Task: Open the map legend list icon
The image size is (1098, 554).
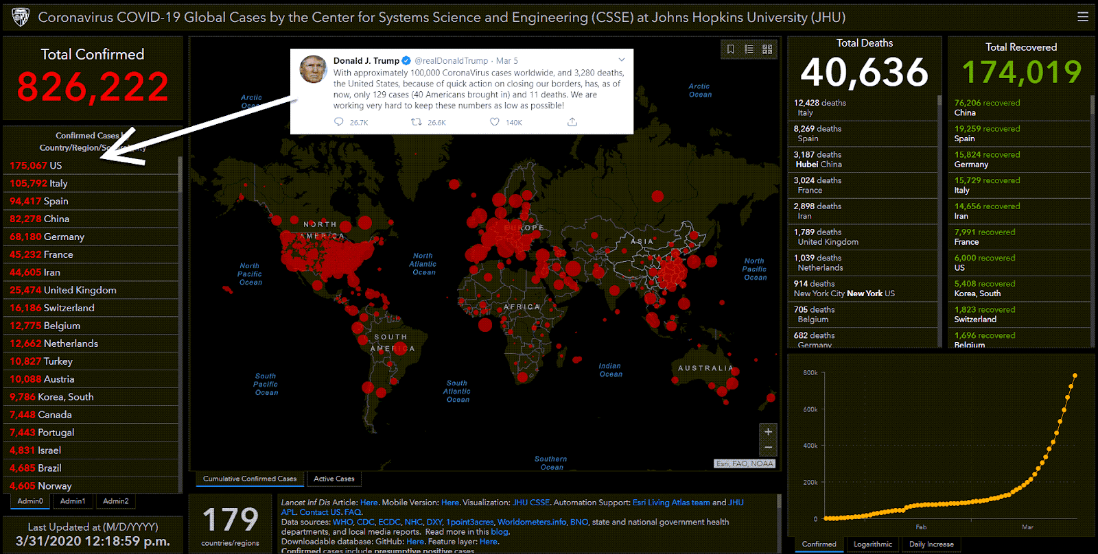Action: [749, 49]
